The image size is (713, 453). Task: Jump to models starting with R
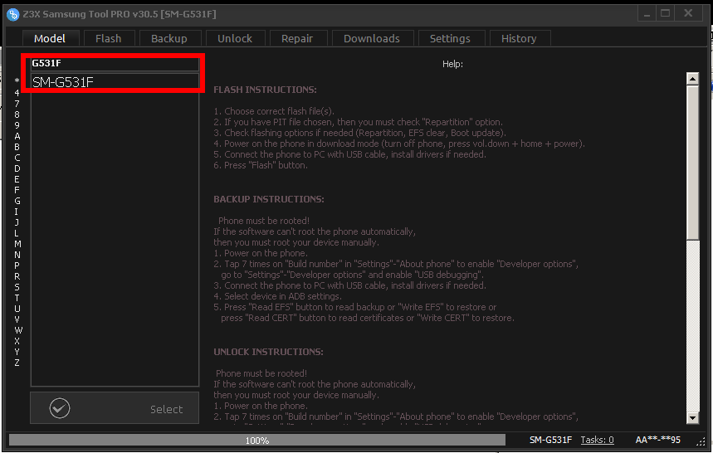[17, 276]
